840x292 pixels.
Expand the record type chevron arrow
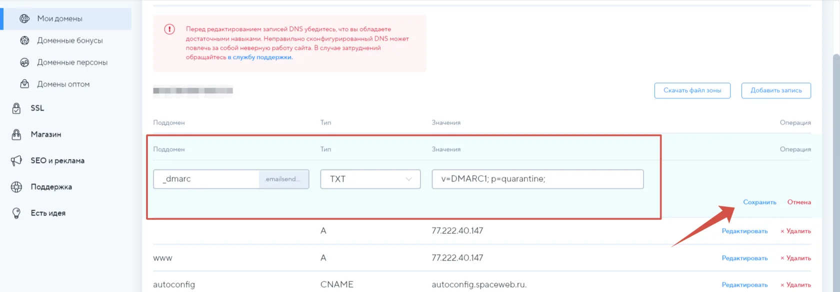point(408,179)
